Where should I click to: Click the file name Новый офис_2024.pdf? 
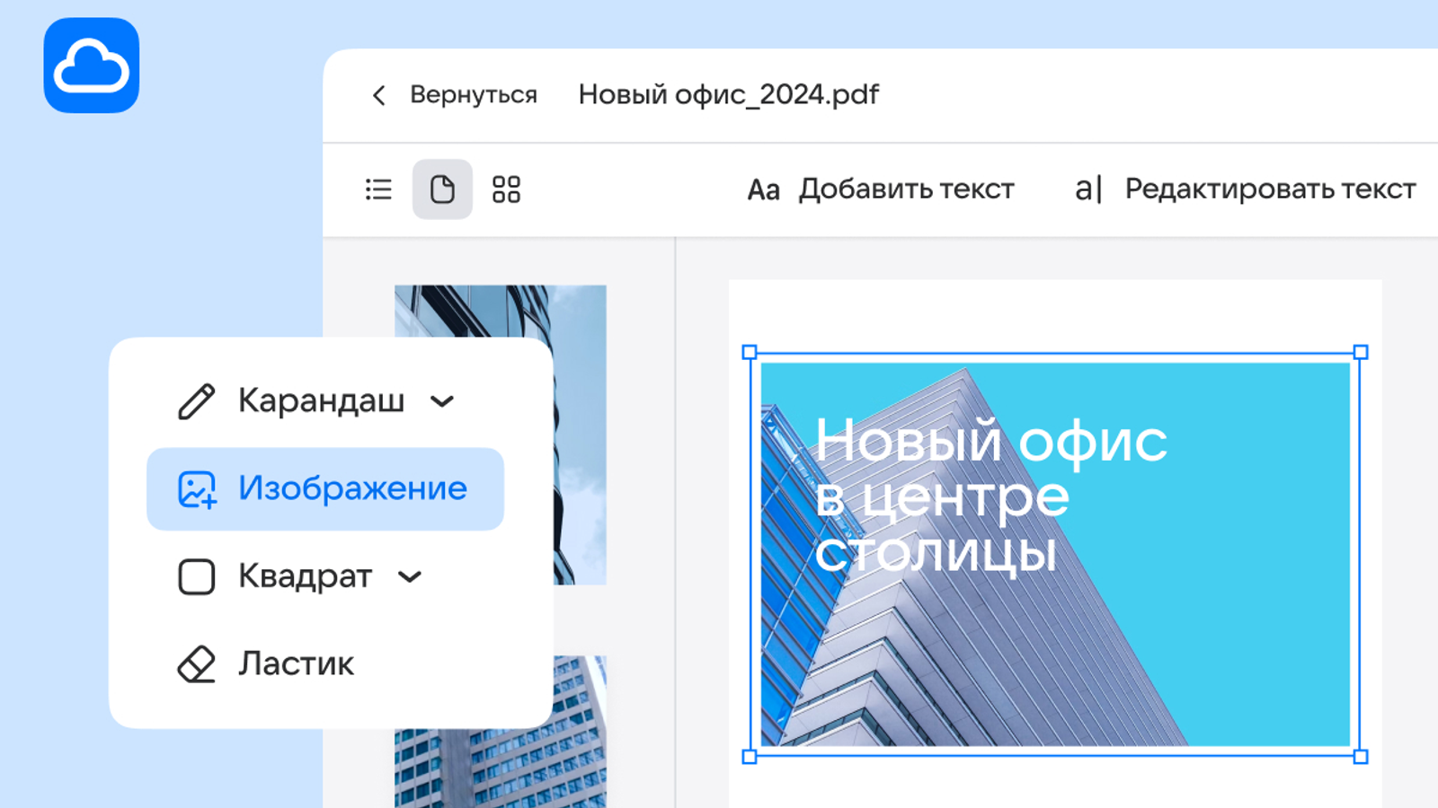(728, 94)
